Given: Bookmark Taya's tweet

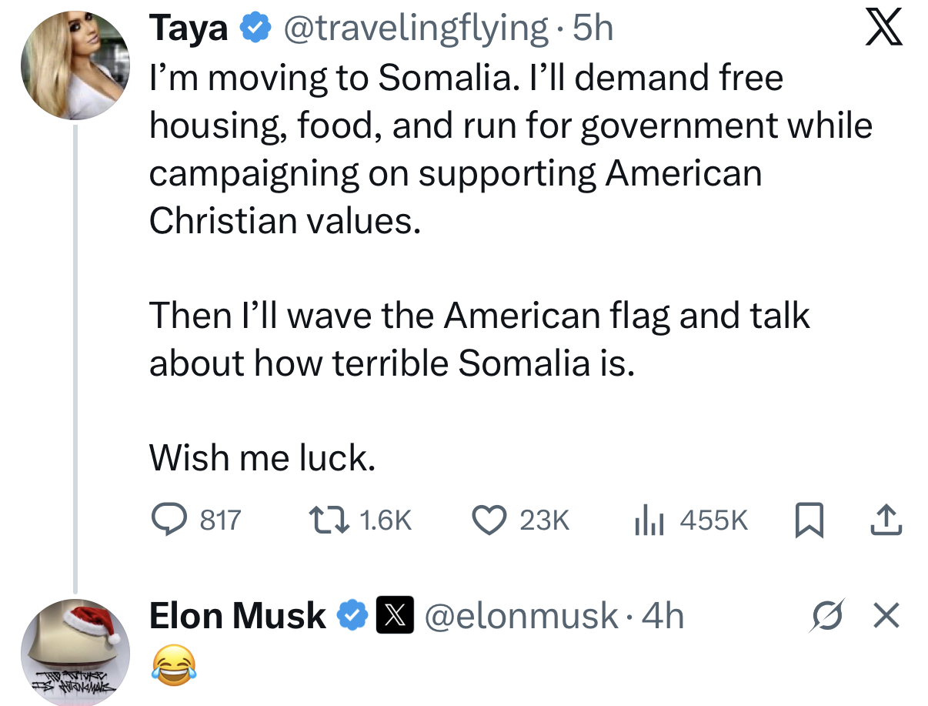Looking at the screenshot, I should click(x=809, y=520).
